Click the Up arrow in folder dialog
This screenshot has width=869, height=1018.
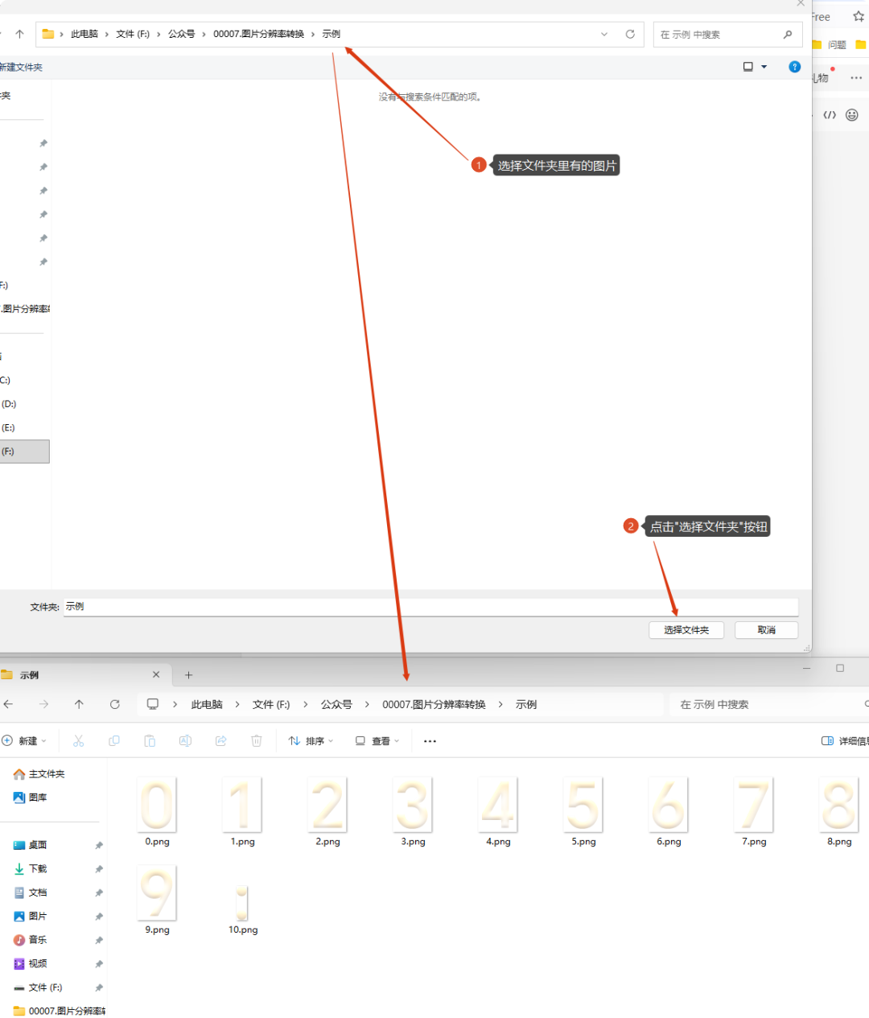(x=20, y=34)
